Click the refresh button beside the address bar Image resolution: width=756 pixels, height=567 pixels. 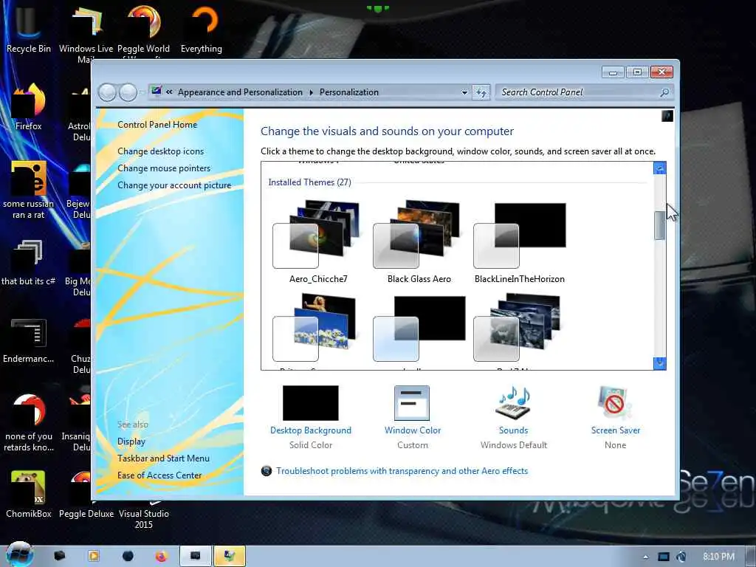point(481,92)
